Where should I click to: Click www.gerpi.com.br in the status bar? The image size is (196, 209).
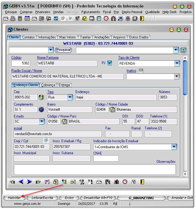[28, 204]
